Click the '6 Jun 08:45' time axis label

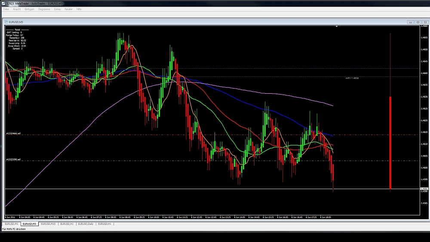125,217
